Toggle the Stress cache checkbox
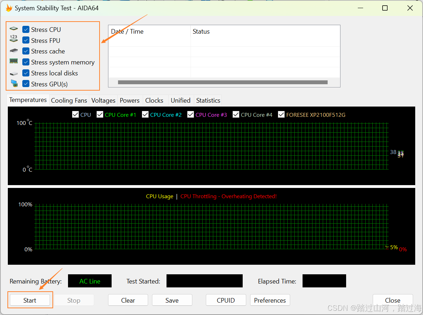The width and height of the screenshot is (423, 315). coord(26,51)
